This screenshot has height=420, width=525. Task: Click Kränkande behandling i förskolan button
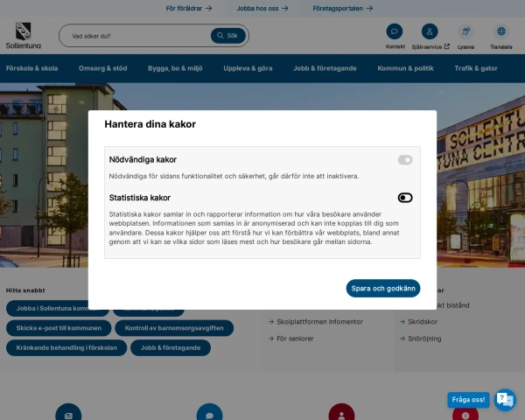point(66,348)
